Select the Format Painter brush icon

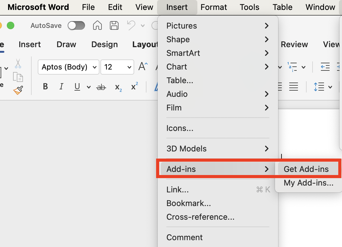pyautogui.click(x=18, y=90)
